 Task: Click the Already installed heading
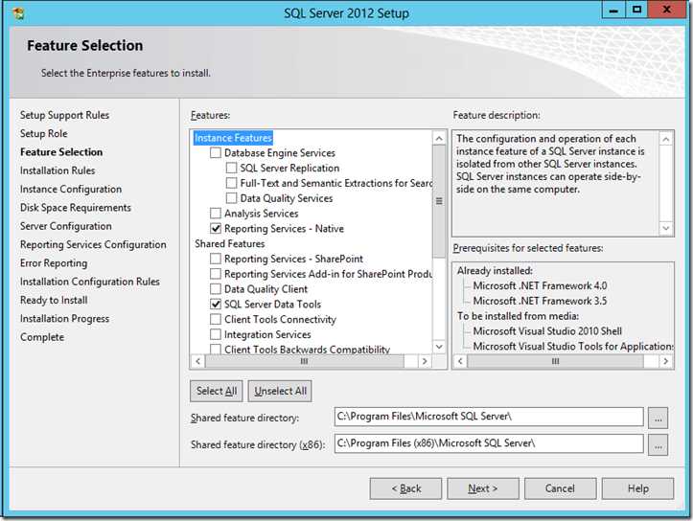point(495,271)
